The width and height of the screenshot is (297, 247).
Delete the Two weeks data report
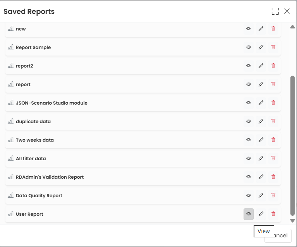tap(273, 140)
